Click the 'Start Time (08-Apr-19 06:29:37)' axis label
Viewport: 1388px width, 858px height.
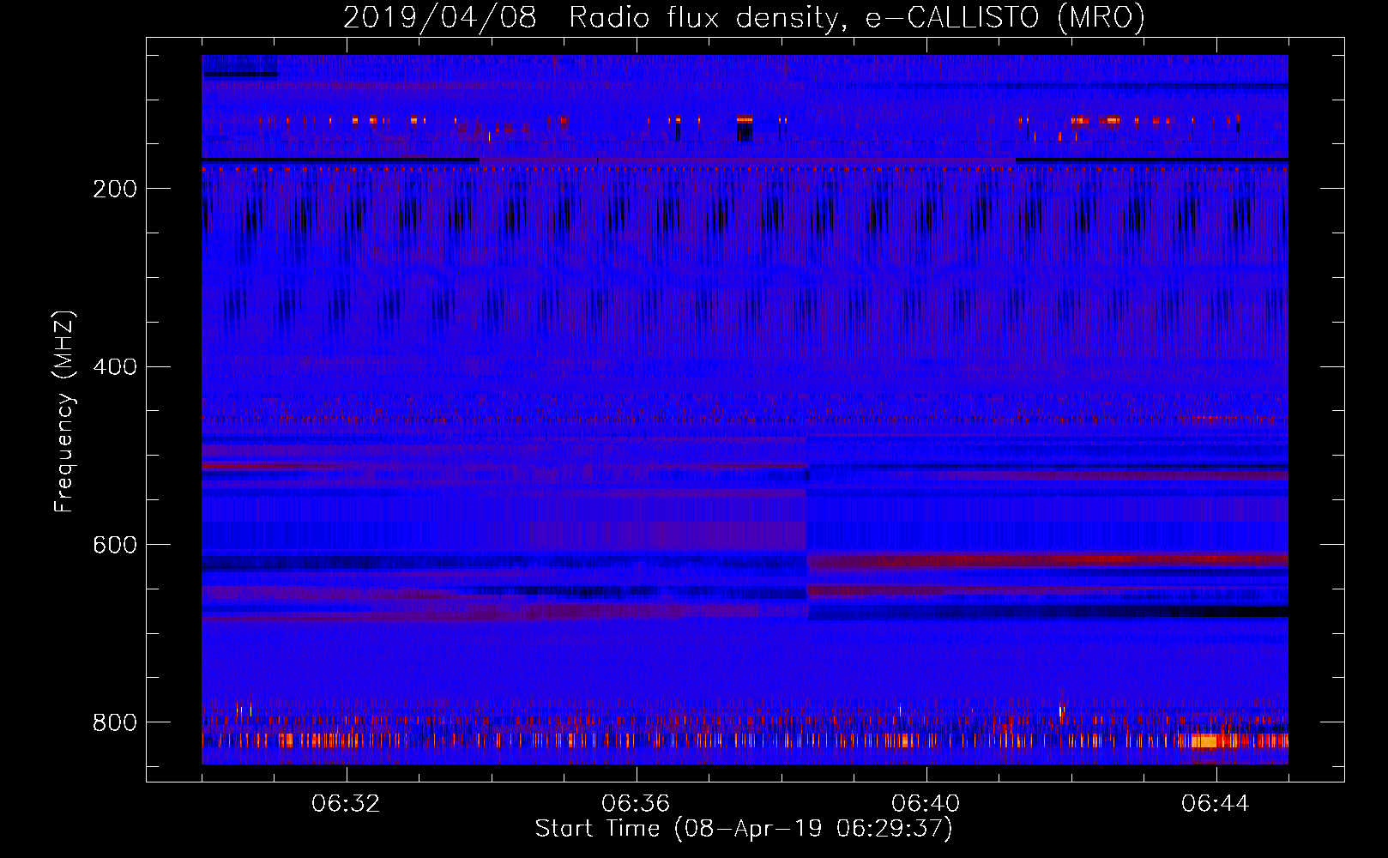click(x=744, y=829)
